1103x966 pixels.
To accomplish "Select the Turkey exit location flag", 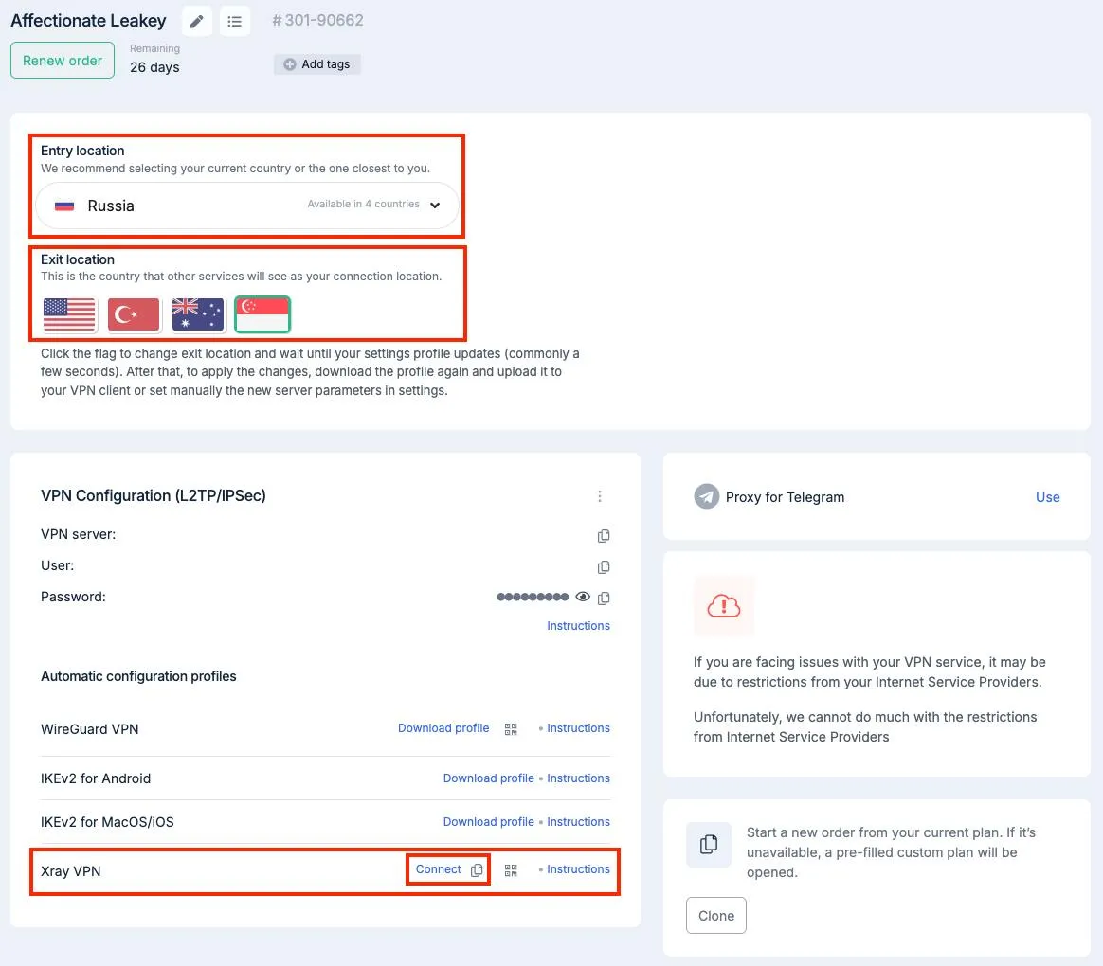I will [x=134, y=314].
